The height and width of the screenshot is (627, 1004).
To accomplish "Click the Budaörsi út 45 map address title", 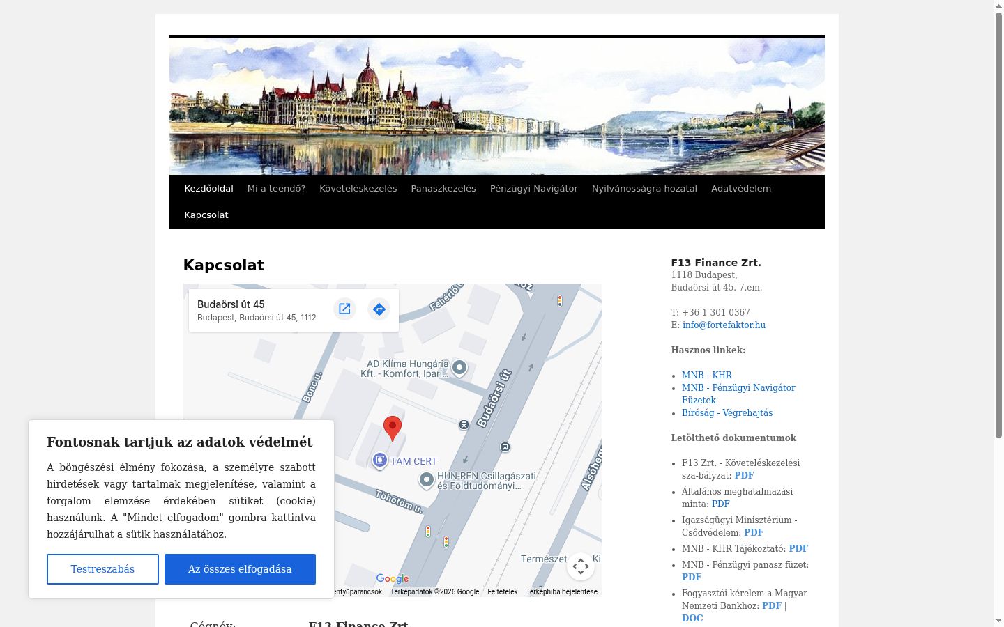I will (x=231, y=304).
